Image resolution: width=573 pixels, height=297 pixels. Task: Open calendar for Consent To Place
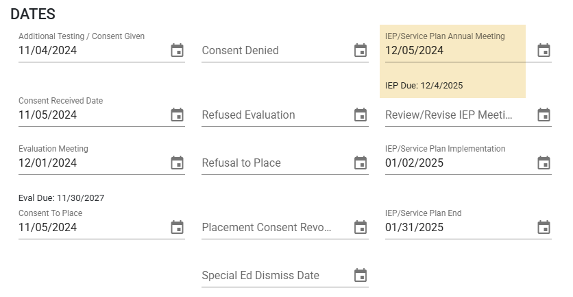click(x=178, y=227)
